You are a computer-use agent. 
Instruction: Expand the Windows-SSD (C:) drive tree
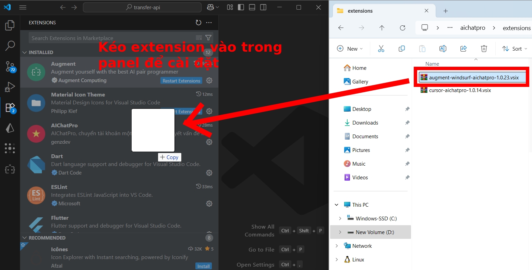point(340,218)
